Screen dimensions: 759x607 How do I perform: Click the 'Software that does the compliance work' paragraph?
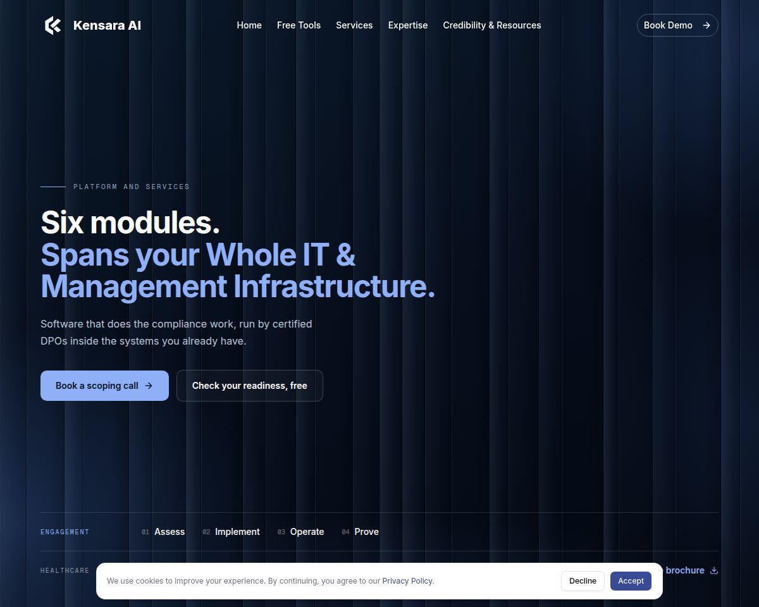176,333
